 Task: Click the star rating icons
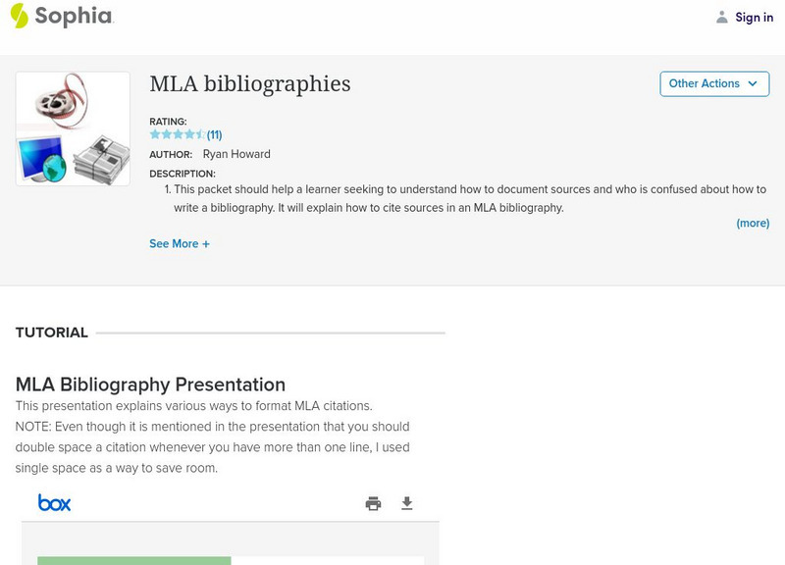(x=177, y=134)
